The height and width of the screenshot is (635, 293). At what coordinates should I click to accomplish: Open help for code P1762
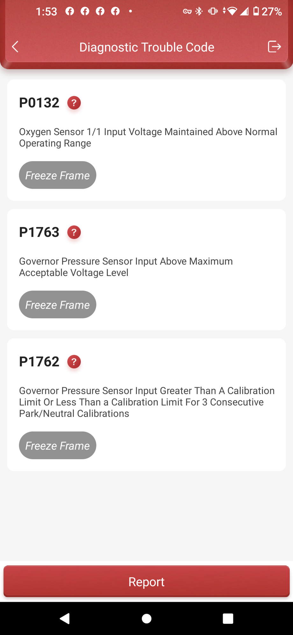pyautogui.click(x=74, y=362)
